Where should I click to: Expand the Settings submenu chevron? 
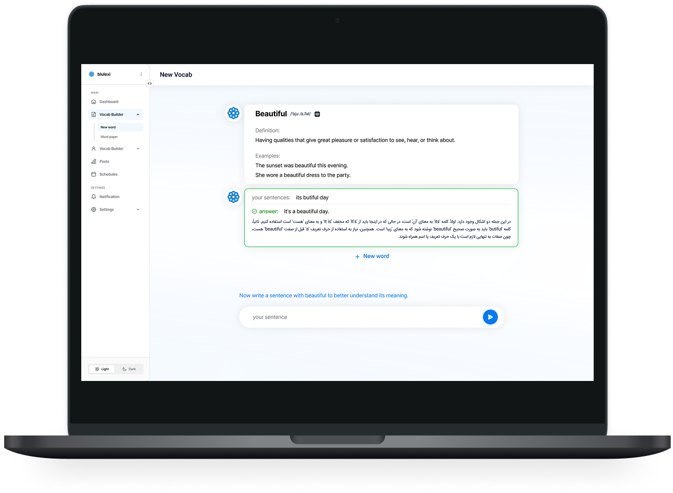pos(138,209)
